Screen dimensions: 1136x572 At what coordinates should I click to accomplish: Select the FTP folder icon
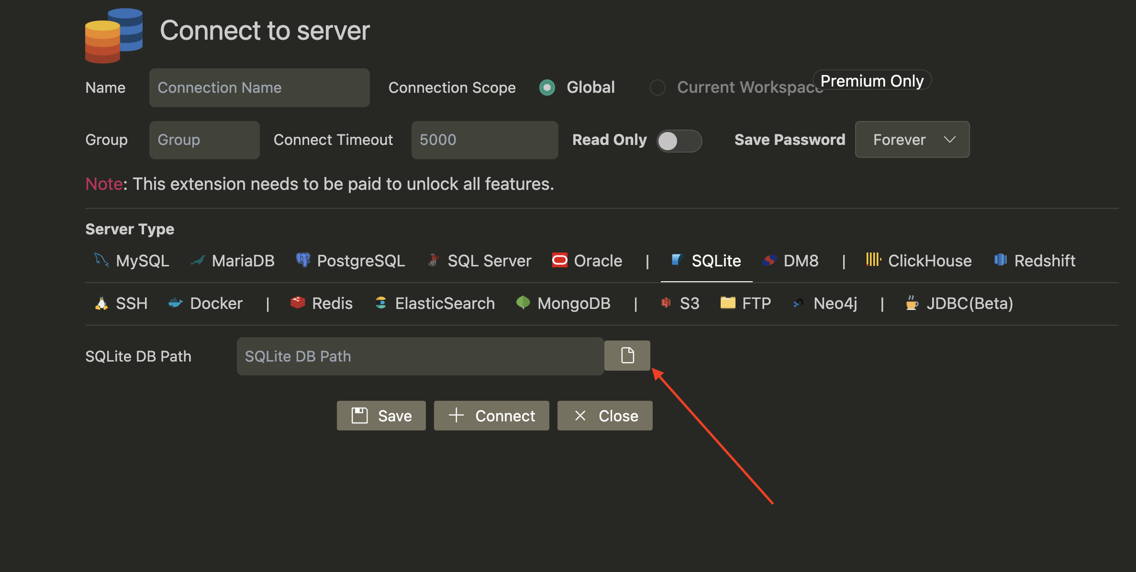[x=728, y=303]
